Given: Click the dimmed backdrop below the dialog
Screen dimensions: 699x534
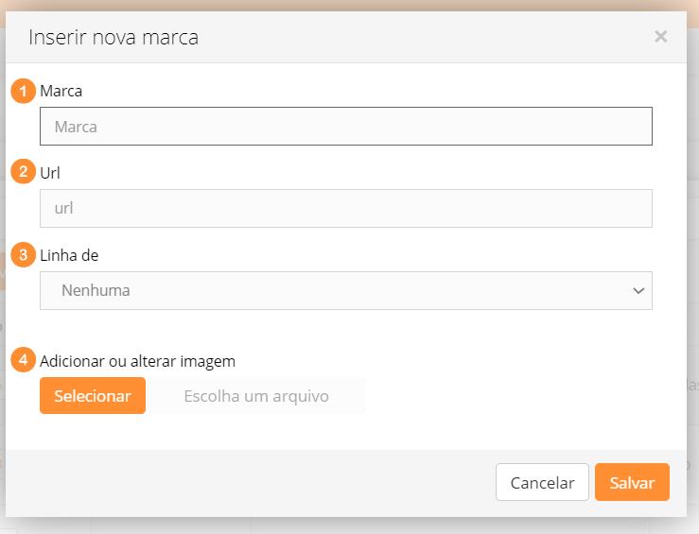Looking at the screenshot, I should 350,525.
